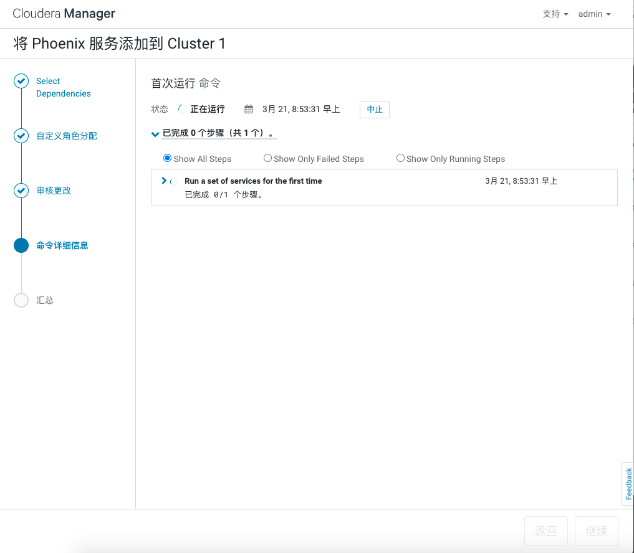
Task: Click the 中止 abort button
Action: tap(374, 110)
